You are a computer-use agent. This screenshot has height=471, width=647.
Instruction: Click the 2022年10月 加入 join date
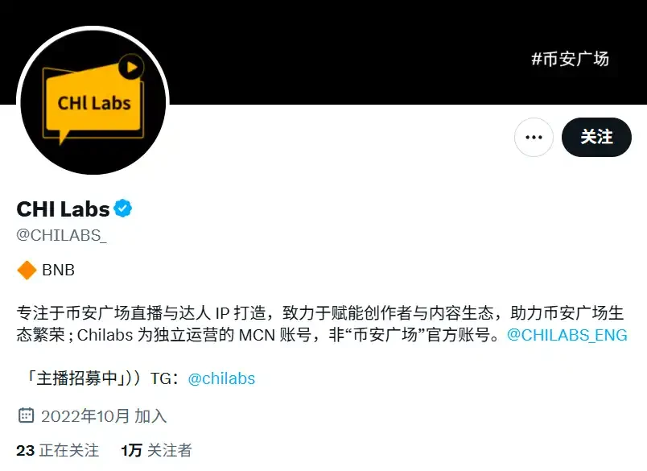(x=104, y=415)
